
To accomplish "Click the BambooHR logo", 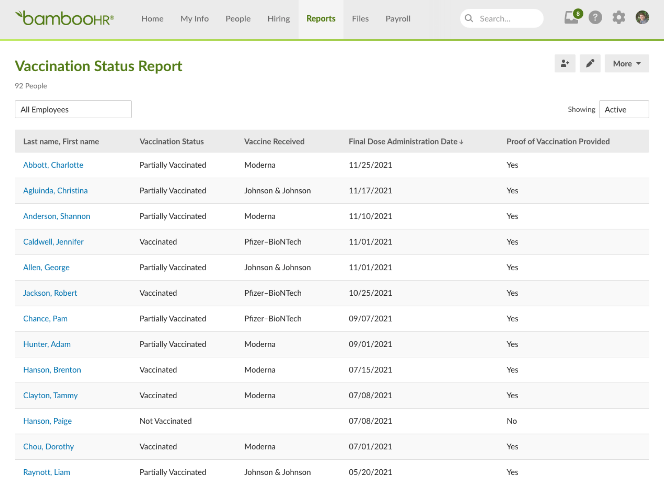I will pos(65,18).
